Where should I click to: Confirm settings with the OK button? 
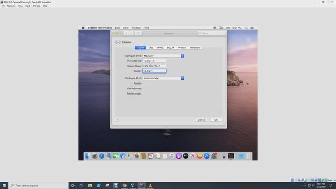click(x=216, y=120)
